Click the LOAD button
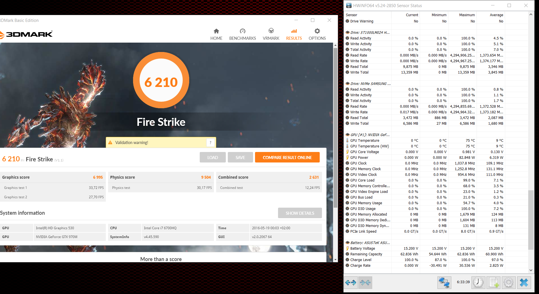This screenshot has width=539, height=294. 213,157
